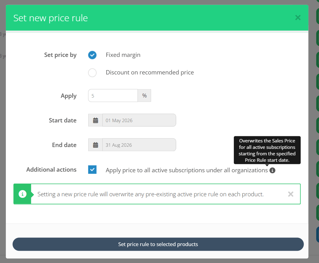Click the Set new price rule title
This screenshot has height=263, width=319.
50,18
